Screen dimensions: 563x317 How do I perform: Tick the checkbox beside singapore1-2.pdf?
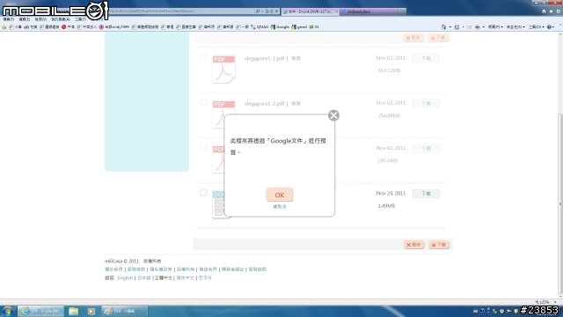(203, 102)
